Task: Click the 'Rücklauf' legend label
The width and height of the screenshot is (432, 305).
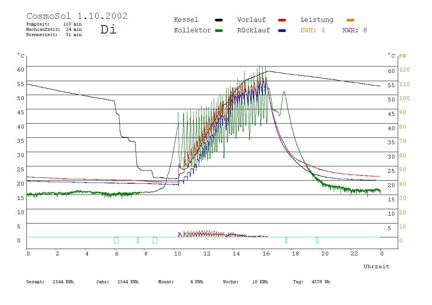Action: click(x=254, y=30)
